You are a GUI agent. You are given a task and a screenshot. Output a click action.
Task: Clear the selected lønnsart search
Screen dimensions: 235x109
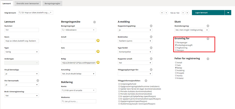51,13
